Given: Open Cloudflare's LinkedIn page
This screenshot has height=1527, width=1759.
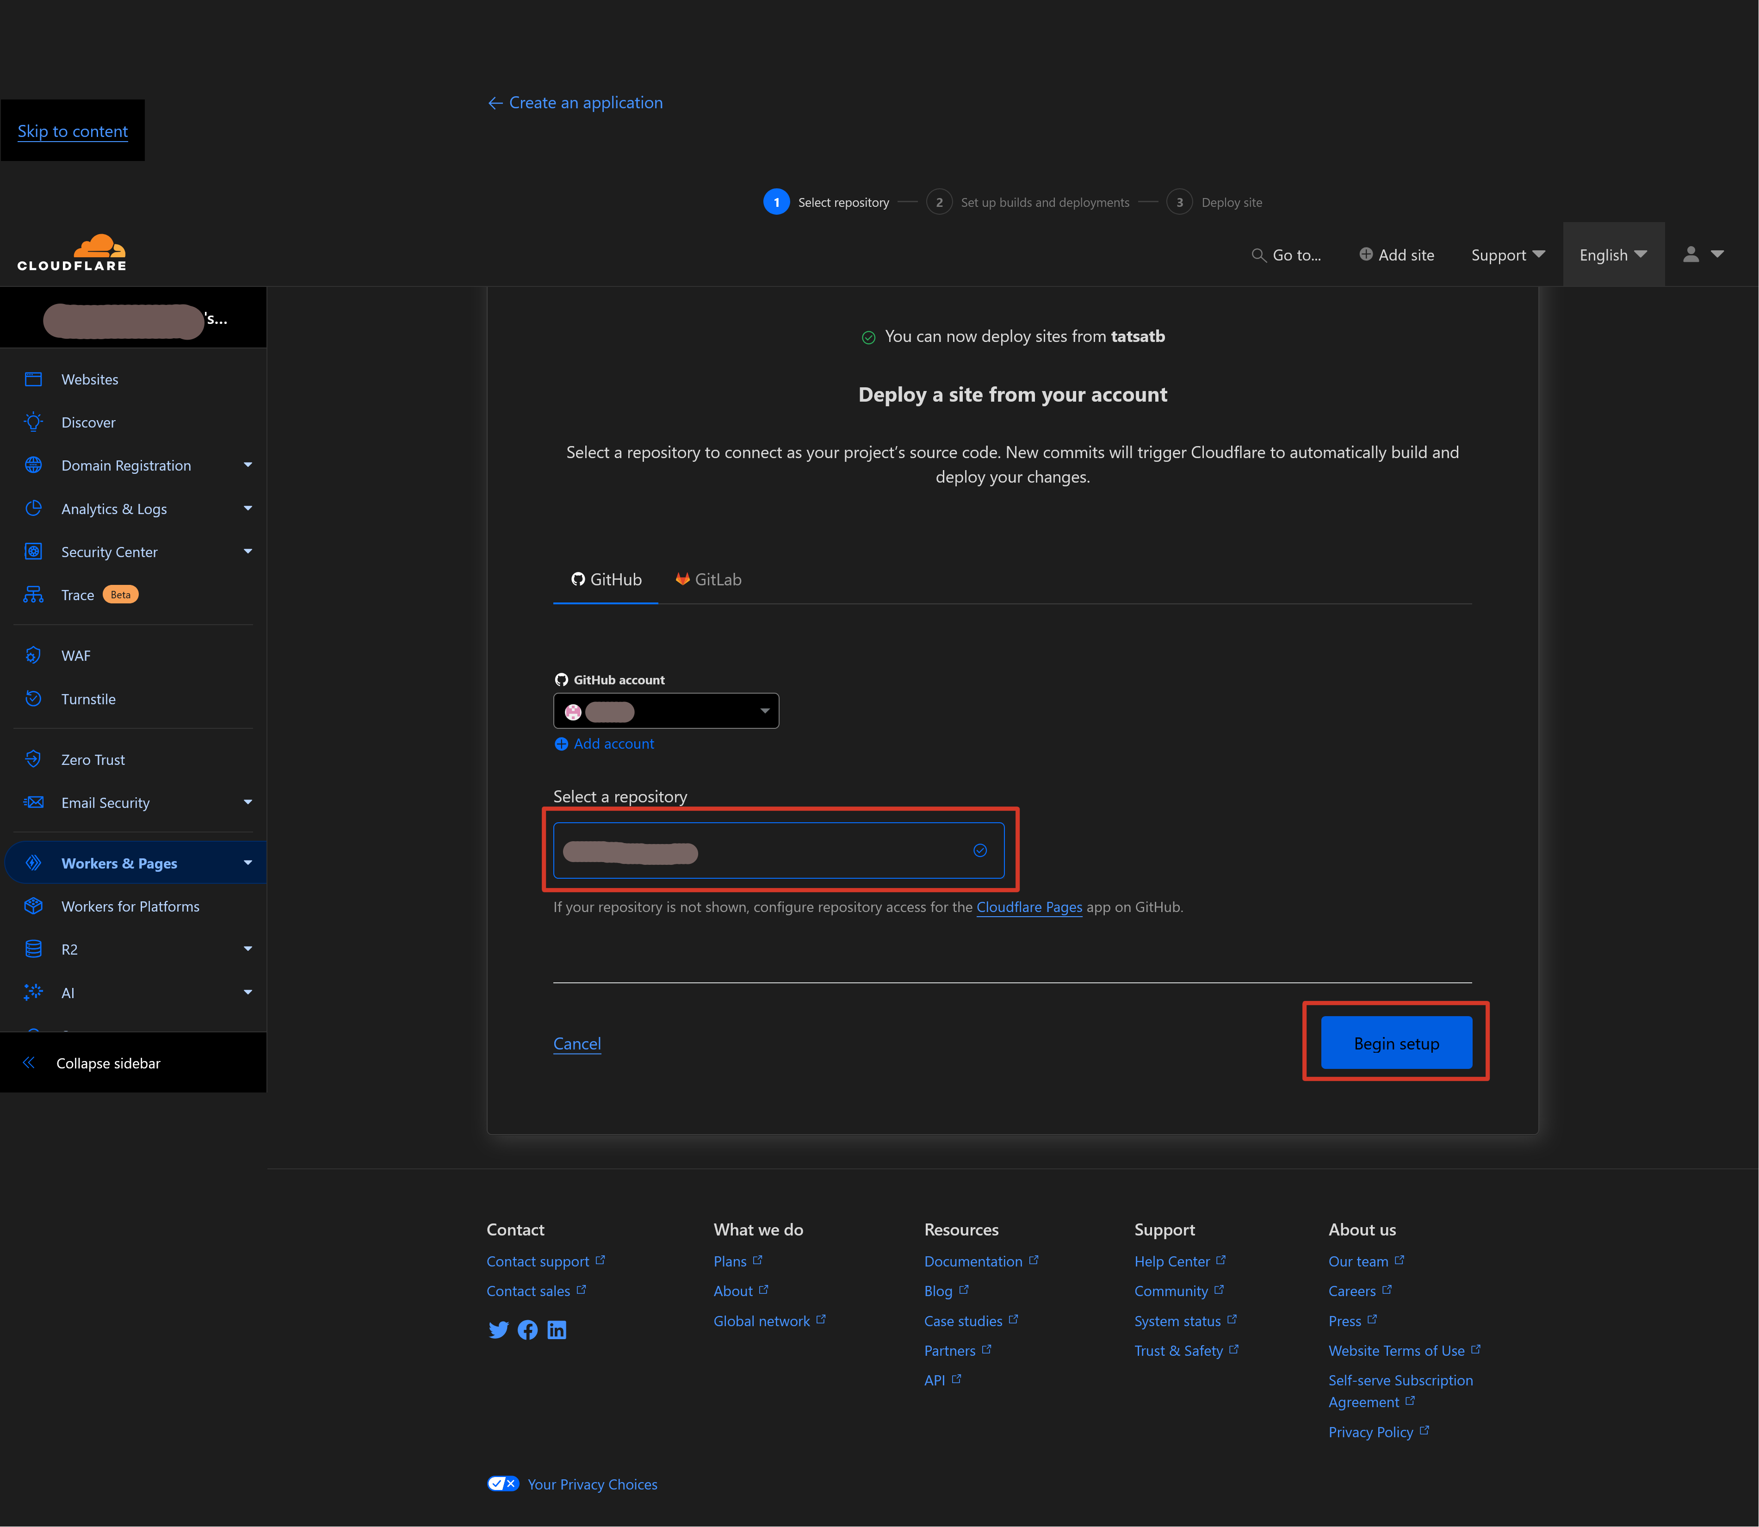Looking at the screenshot, I should (x=556, y=1329).
